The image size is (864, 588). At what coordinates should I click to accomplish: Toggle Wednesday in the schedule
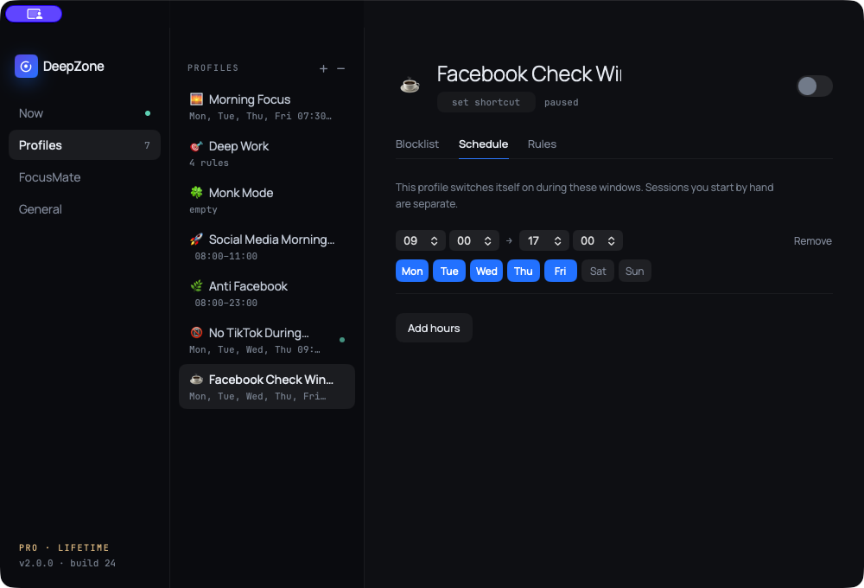[x=486, y=271]
